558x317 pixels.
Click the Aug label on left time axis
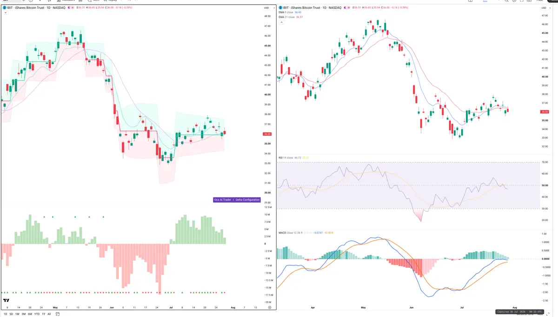click(x=233, y=308)
